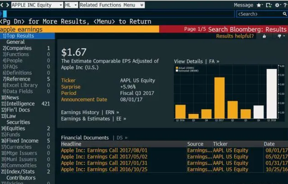Select the Excel Library category
The image size is (288, 184).
click(x=27, y=85)
